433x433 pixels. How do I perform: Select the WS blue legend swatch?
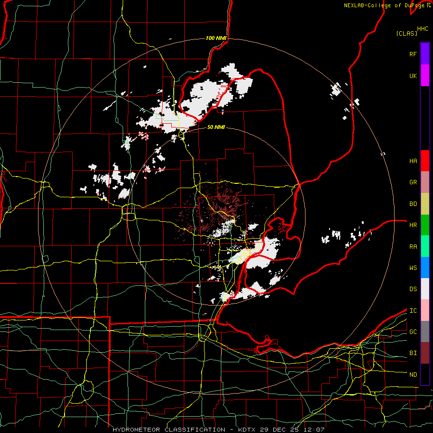coord(425,267)
